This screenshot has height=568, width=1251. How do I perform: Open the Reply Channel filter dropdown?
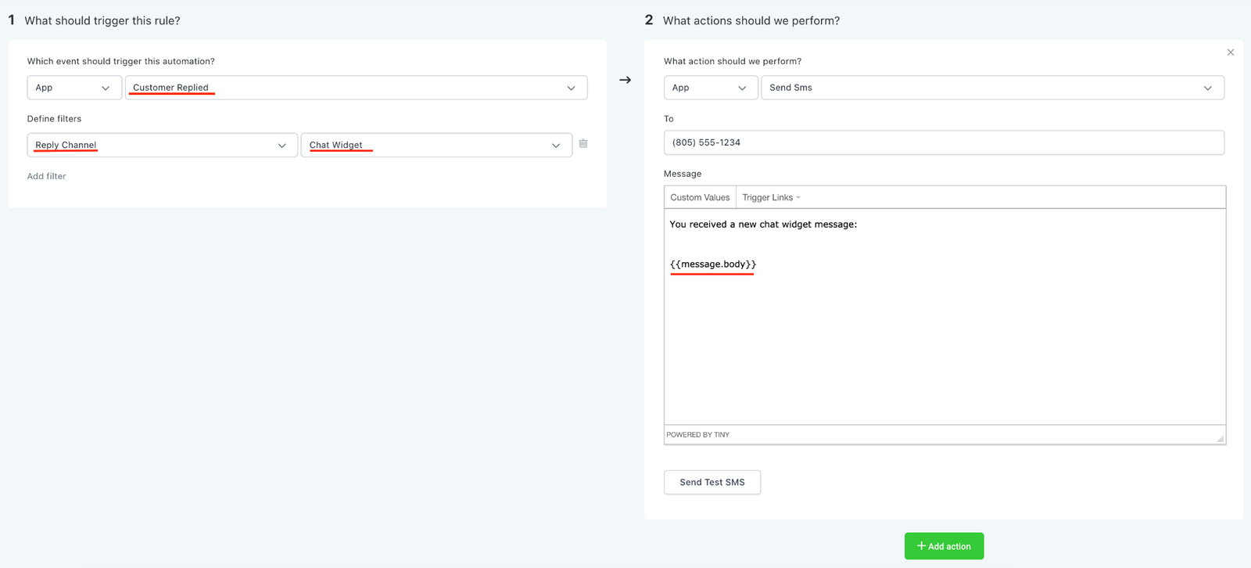[x=162, y=146]
